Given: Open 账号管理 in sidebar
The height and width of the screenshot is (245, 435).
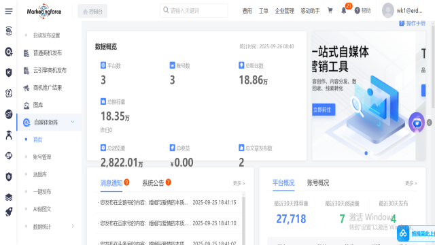Looking at the screenshot, I should click(42, 157).
